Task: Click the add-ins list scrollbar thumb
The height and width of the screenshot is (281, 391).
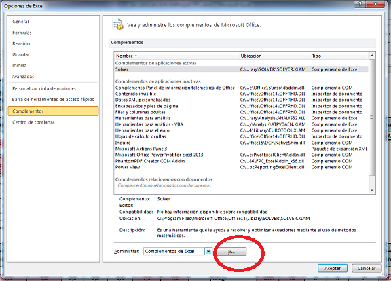Action: pyautogui.click(x=372, y=117)
